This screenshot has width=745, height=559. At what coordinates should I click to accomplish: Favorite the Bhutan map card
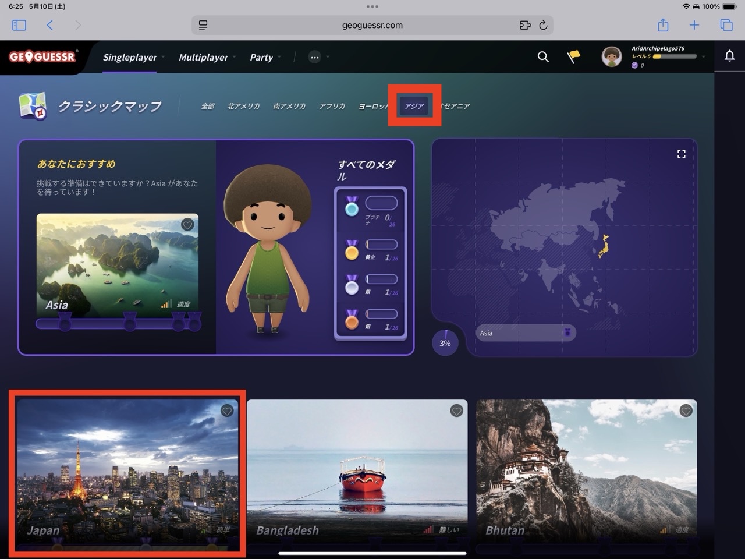coord(686,411)
